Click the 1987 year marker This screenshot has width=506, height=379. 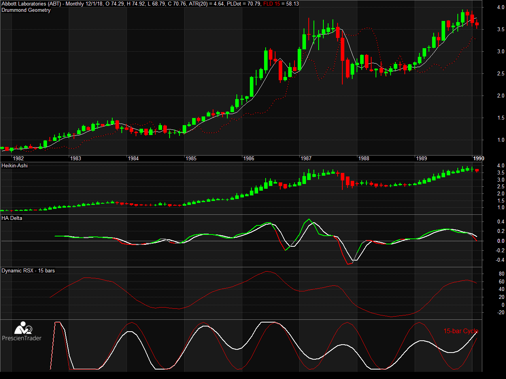pos(306,158)
